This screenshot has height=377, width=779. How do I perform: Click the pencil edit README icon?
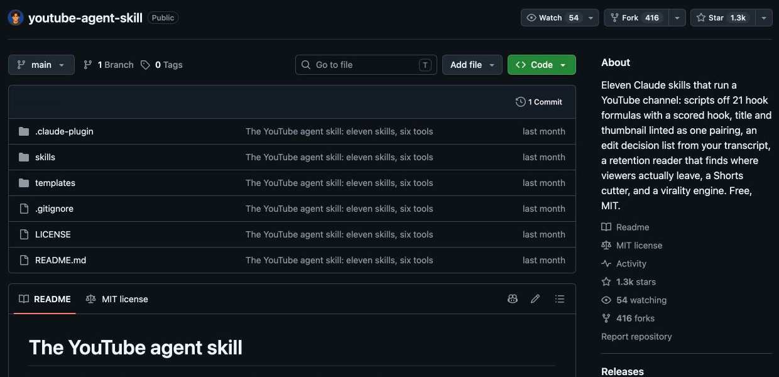535,299
